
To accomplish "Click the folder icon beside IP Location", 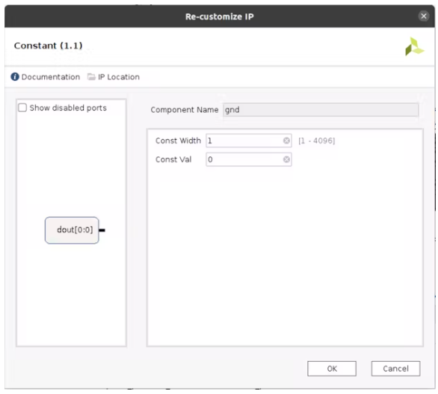I will point(91,76).
